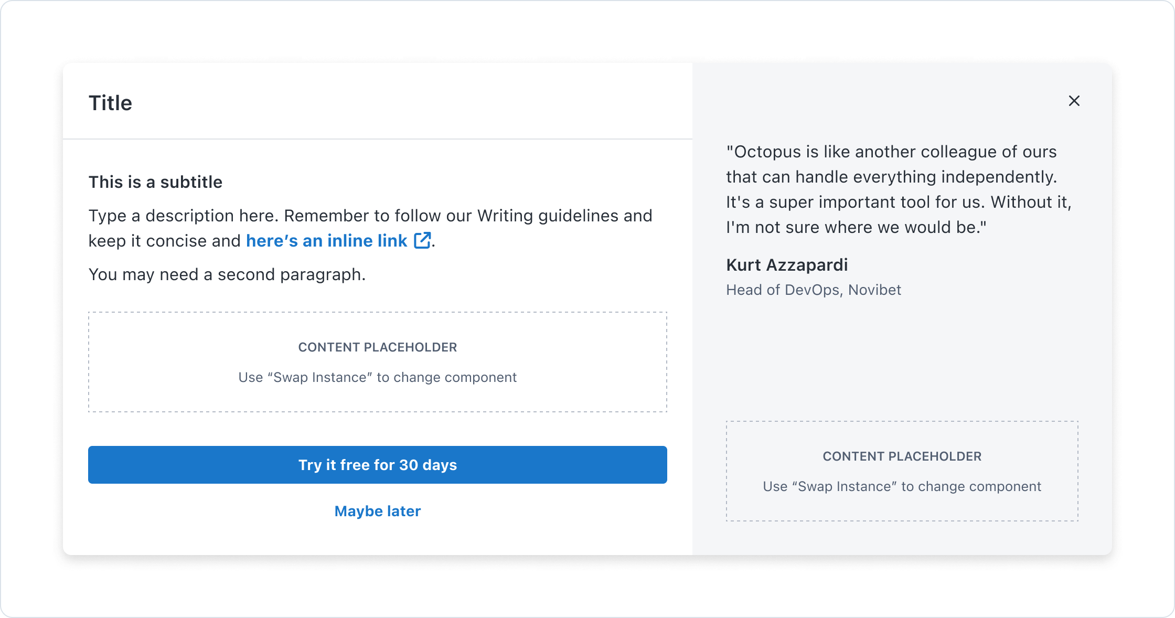
Task: Select "Maybe later"
Action: coord(377,511)
